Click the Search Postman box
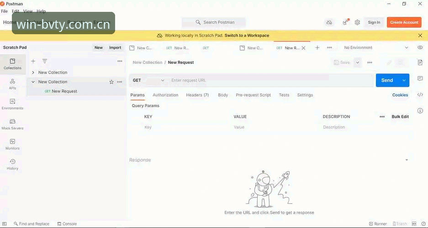Viewport: 428px width, 228px height. 214,22
